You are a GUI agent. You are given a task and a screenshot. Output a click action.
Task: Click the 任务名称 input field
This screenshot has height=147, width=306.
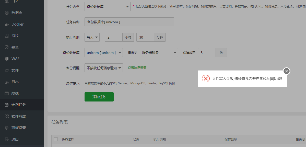[129, 22]
